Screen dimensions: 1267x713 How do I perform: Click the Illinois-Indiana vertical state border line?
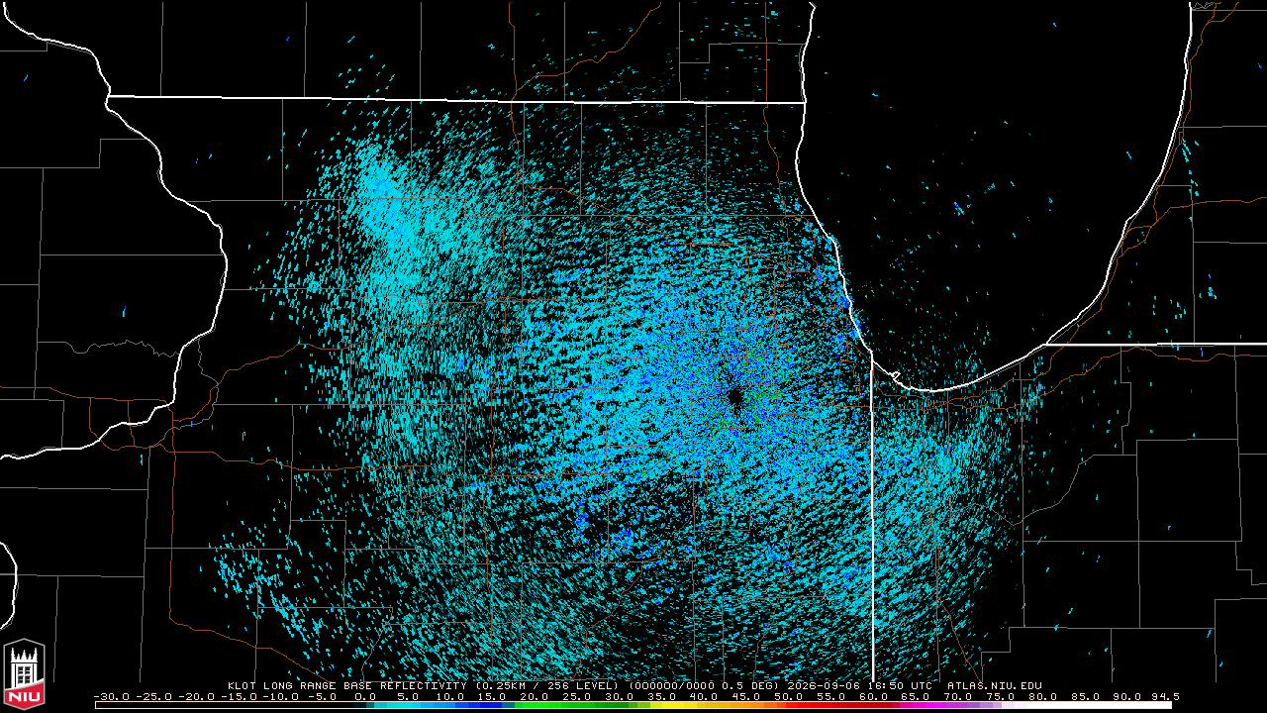coord(872,515)
